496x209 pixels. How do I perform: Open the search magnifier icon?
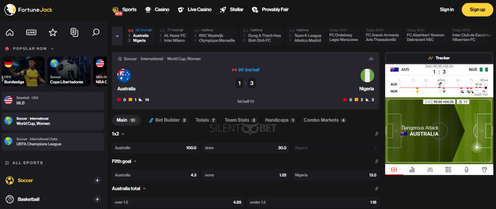pos(96,32)
